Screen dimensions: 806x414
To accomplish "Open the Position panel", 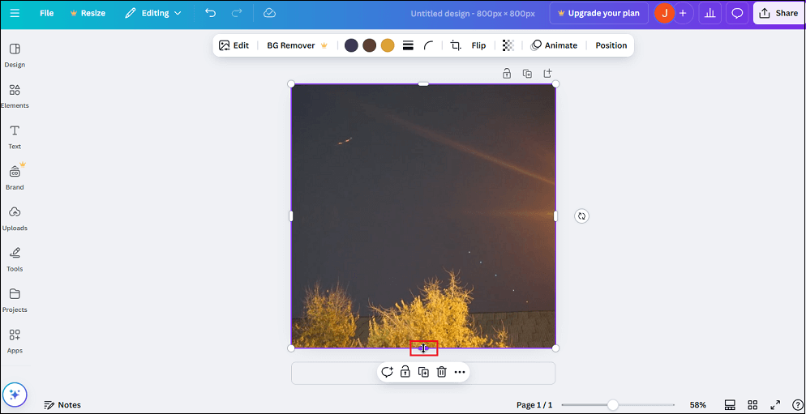I will pyautogui.click(x=611, y=45).
